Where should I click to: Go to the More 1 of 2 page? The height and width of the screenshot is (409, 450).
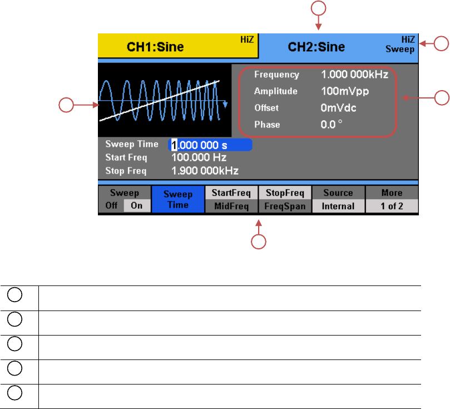pyautogui.click(x=392, y=199)
